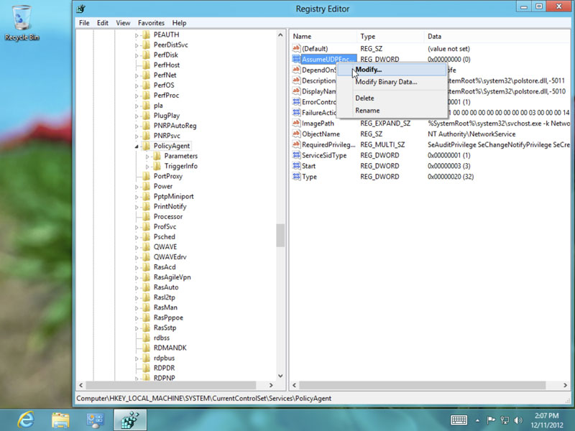Select the Parameters subkey

coord(180,156)
